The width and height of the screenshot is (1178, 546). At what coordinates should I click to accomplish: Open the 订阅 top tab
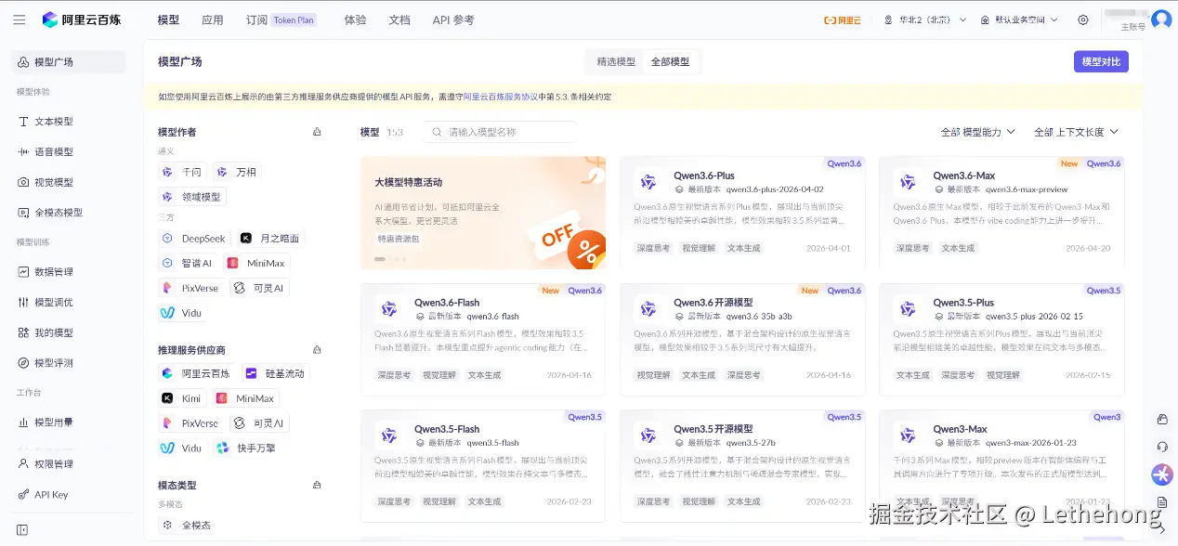click(x=257, y=19)
